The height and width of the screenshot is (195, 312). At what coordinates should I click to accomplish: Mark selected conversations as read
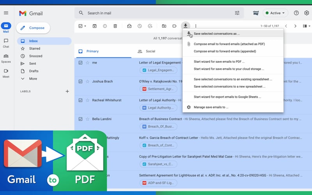point(129,26)
